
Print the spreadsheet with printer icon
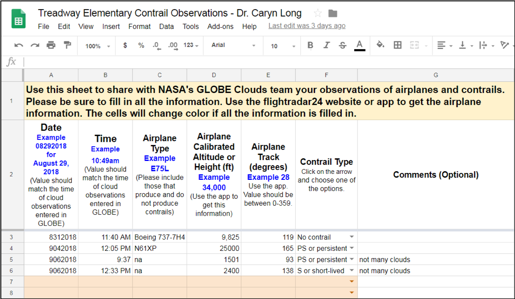tap(51, 45)
